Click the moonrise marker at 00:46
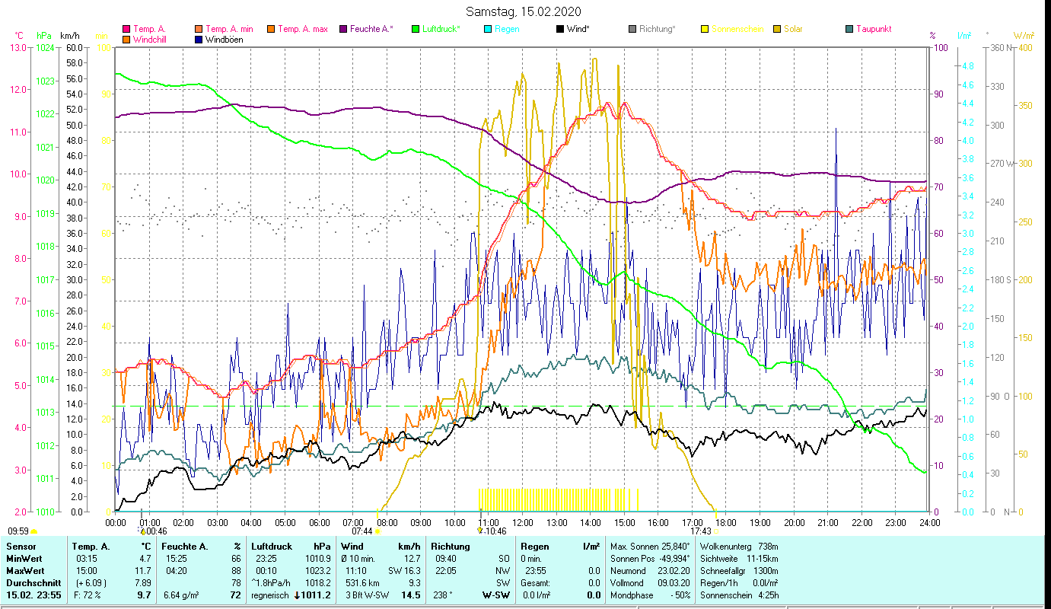This screenshot has width=1051, height=609. pyautogui.click(x=142, y=531)
